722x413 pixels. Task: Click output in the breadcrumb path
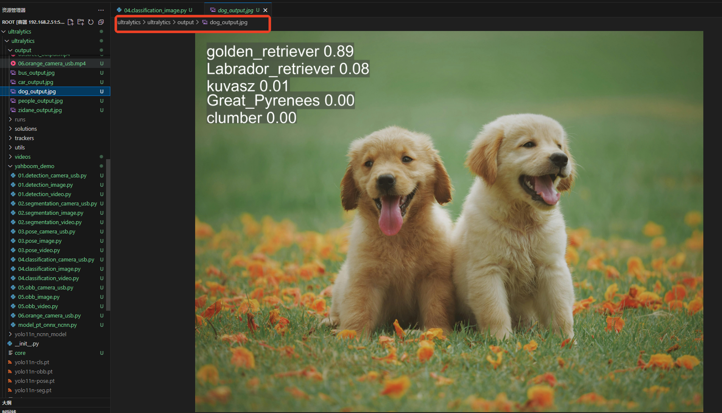pyautogui.click(x=185, y=22)
